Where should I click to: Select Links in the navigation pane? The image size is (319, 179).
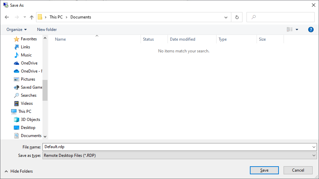pyautogui.click(x=25, y=47)
